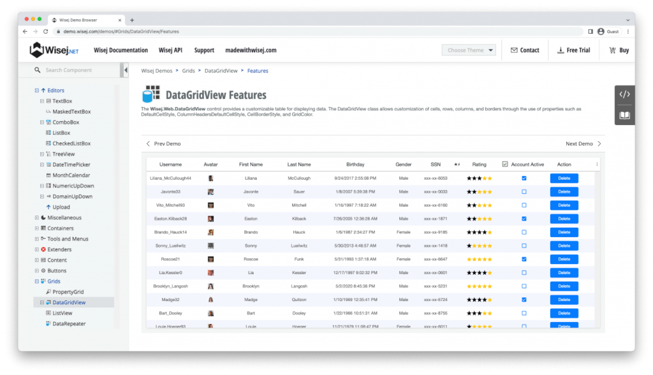Expand Tools and Menus tree node
The height and width of the screenshot is (375, 653).
(x=36, y=239)
